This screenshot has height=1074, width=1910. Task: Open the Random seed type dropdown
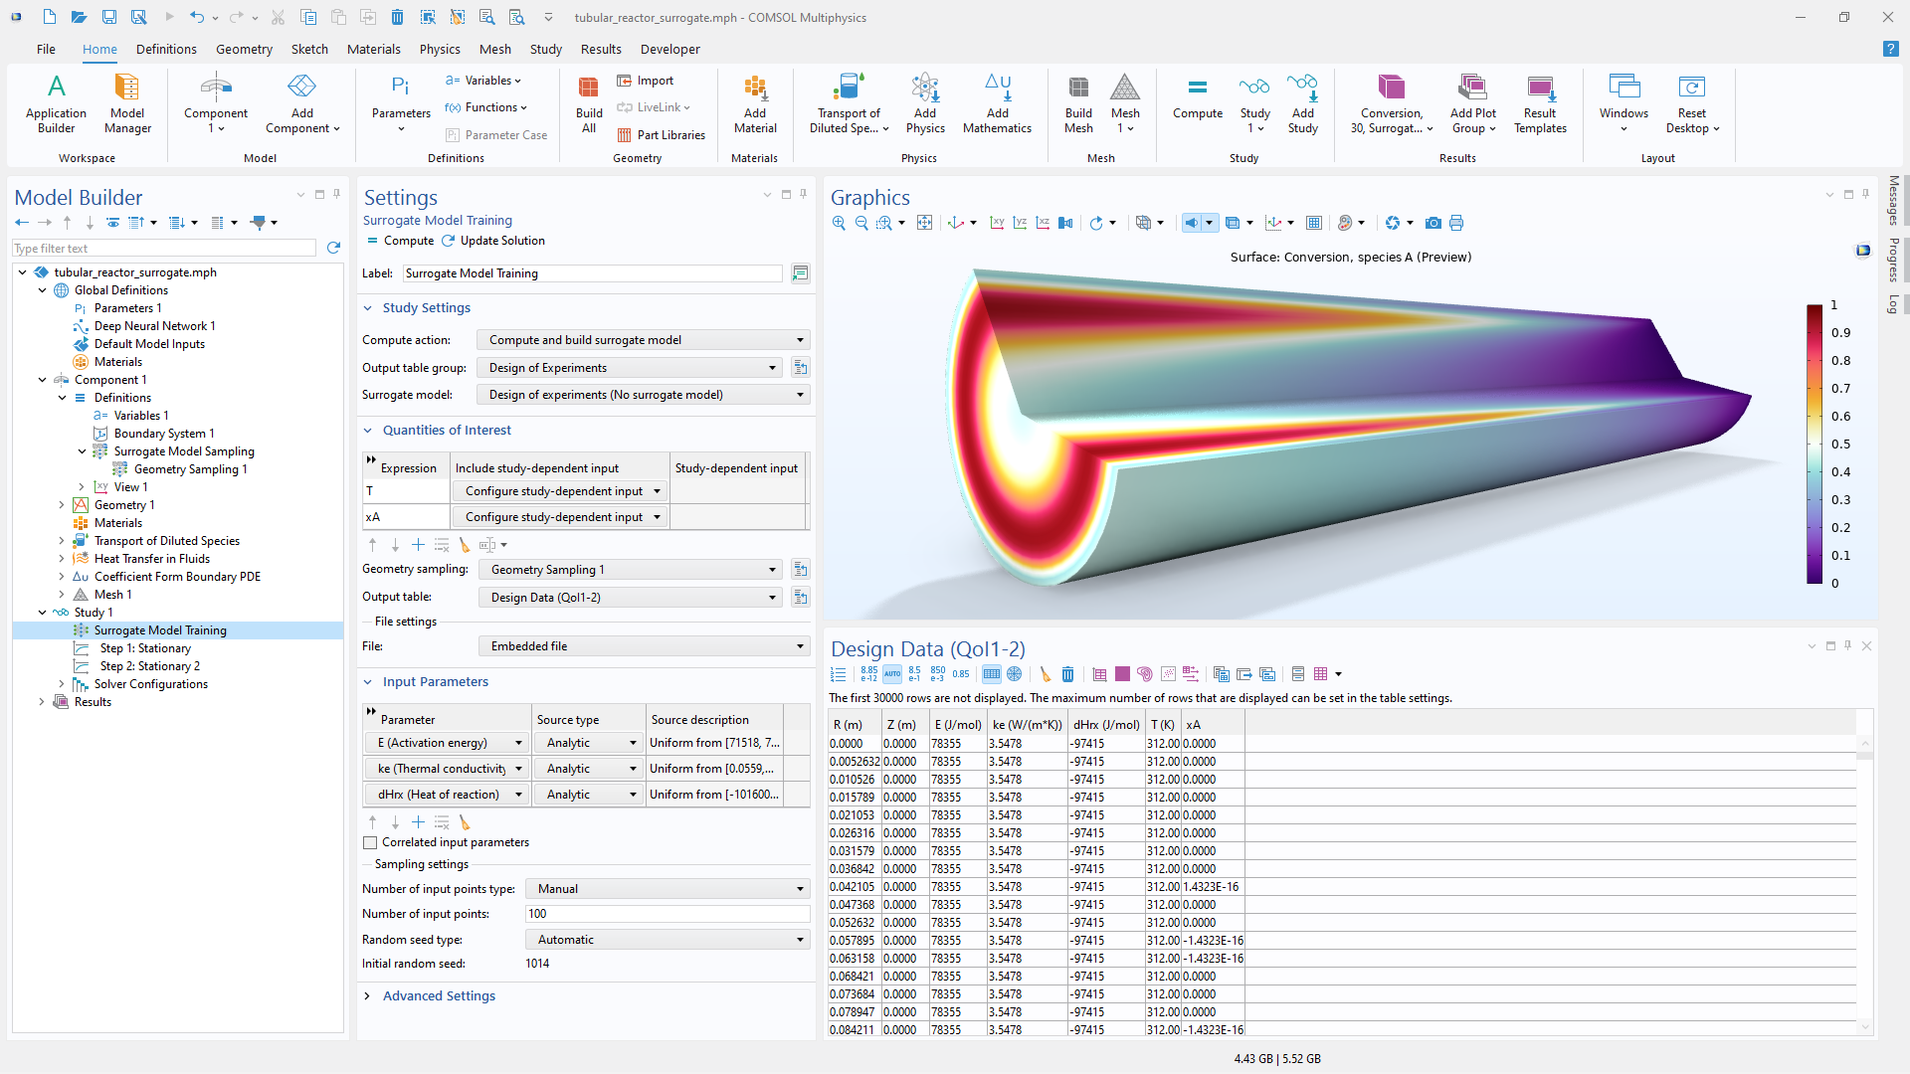coord(668,940)
